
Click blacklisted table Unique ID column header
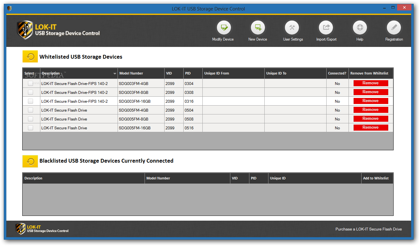[315, 178]
